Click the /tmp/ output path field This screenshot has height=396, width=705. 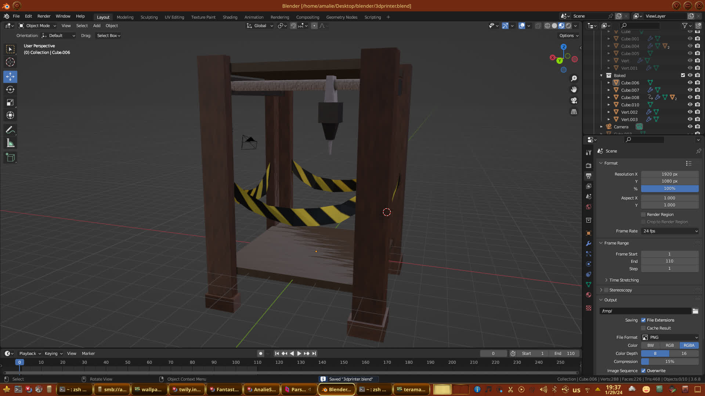[x=646, y=311]
